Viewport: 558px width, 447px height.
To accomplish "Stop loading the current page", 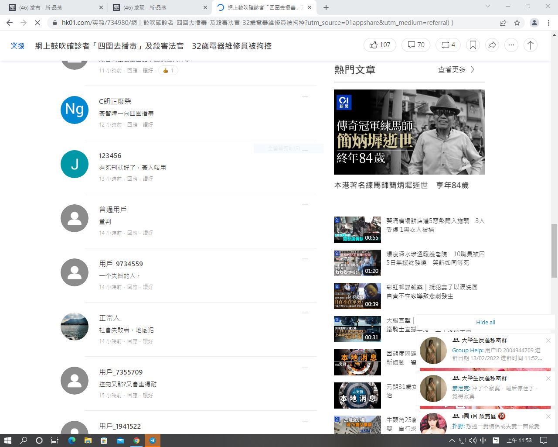I will click(37, 23).
